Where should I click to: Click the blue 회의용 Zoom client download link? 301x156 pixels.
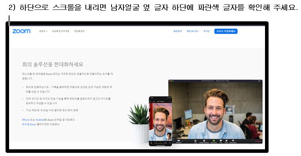(x=29, y=124)
